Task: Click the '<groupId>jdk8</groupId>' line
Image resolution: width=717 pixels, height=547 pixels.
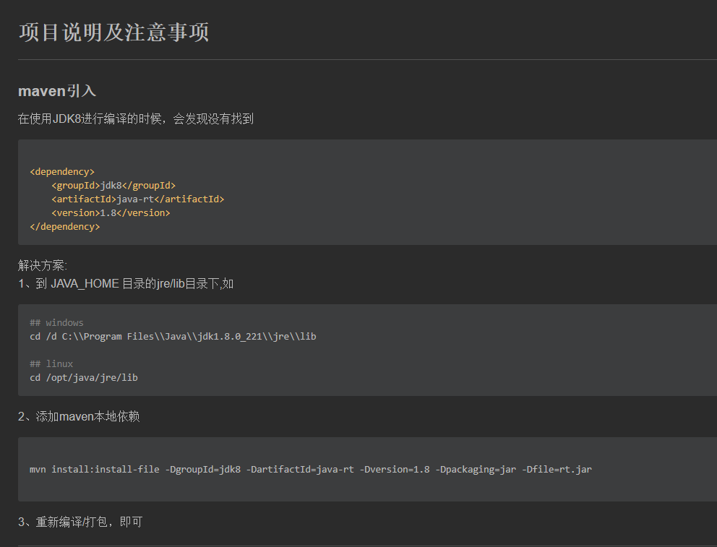Action: (x=113, y=186)
